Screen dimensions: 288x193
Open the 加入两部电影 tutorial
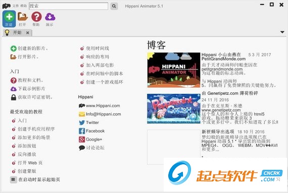[100, 65]
